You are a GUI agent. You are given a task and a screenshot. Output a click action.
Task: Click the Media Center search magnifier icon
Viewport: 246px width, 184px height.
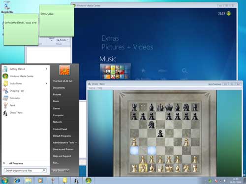(184, 71)
